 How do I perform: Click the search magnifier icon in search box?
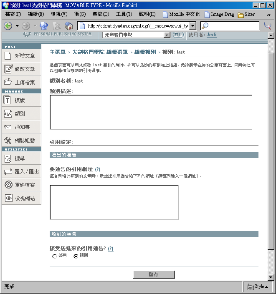click(205, 26)
